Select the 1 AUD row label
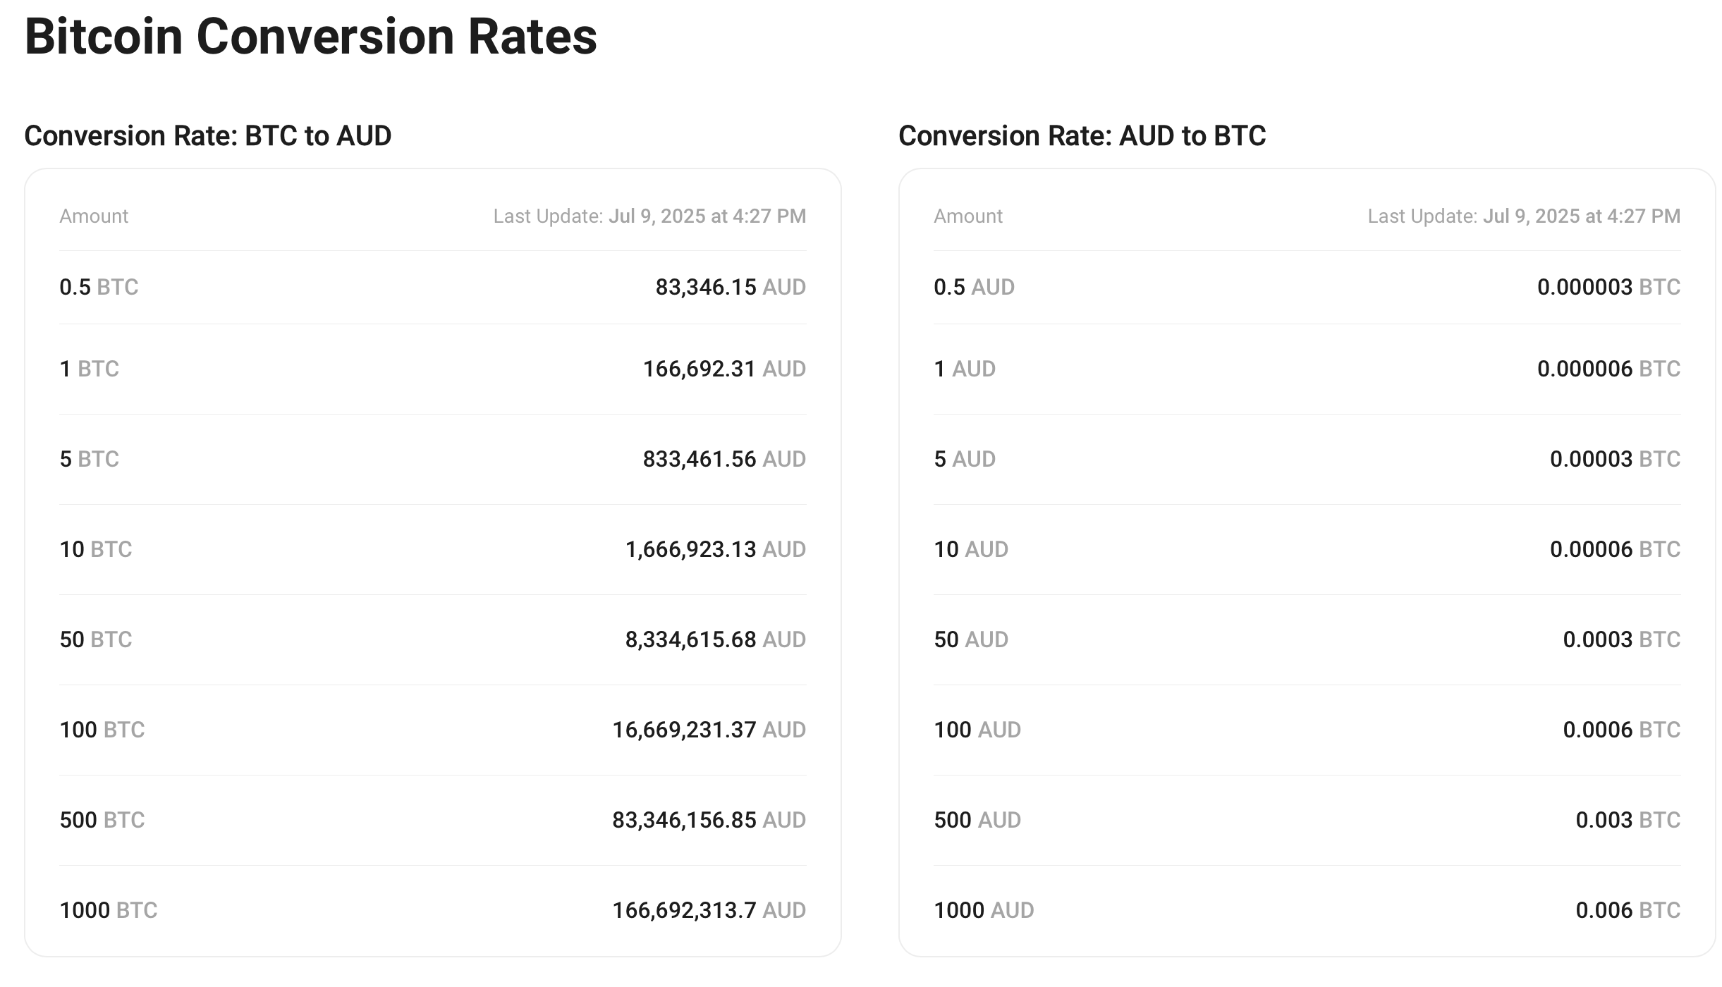Screen dimensions: 1722x987 tap(964, 369)
